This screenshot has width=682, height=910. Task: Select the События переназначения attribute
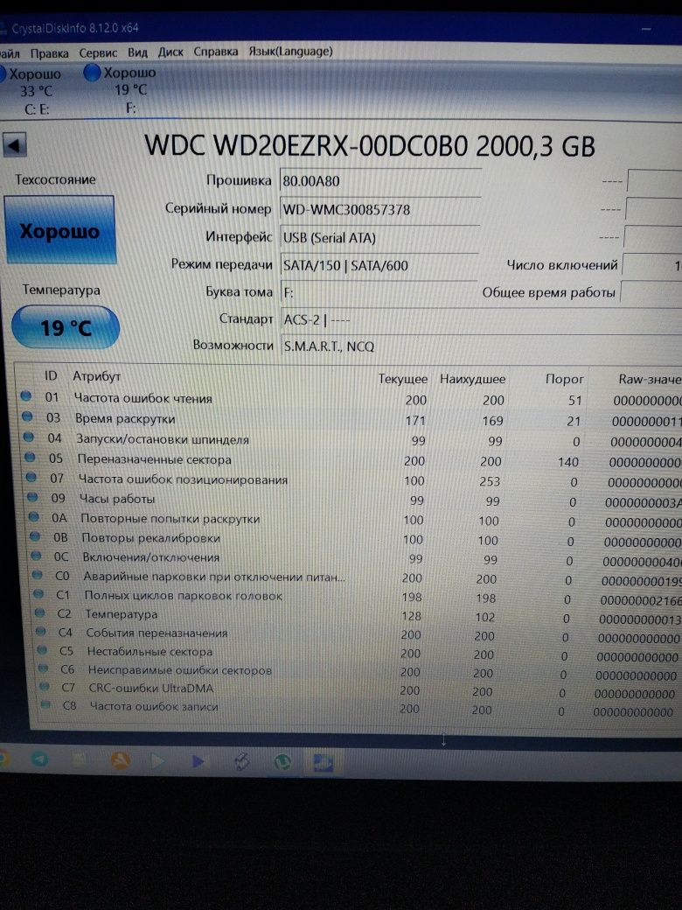(157, 633)
